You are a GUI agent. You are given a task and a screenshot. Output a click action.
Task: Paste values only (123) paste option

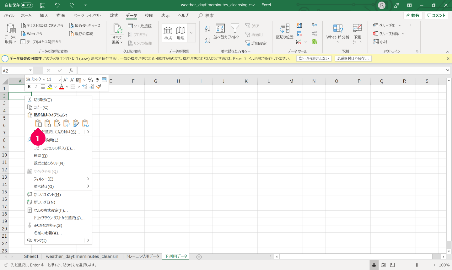[x=48, y=123]
